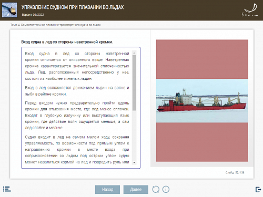The image size is (263, 197).
Task: Open the info icon next to reload
Action: (x=166, y=189)
